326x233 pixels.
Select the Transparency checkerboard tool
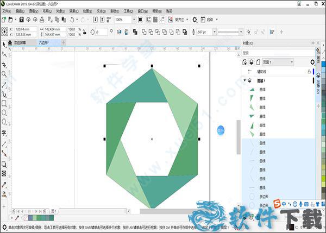[x=4, y=173]
